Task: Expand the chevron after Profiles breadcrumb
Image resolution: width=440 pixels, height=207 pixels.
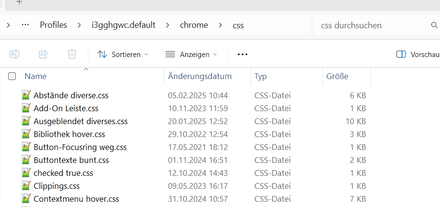Action: point(79,25)
